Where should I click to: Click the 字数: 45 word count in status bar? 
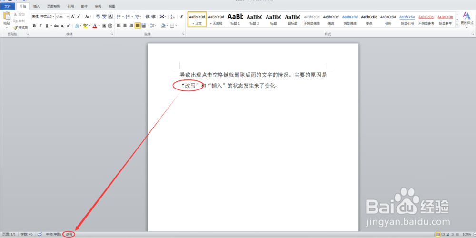click(x=27, y=234)
